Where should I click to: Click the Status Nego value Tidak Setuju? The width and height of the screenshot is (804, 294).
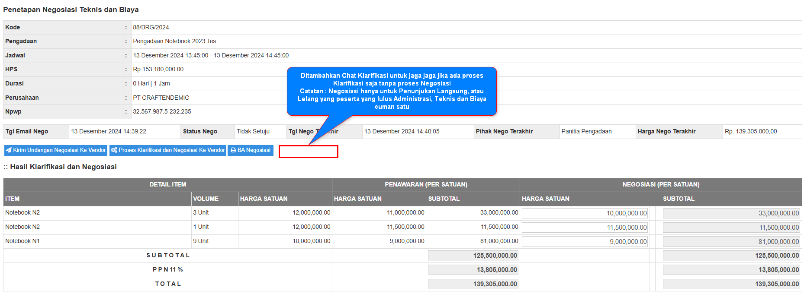click(253, 132)
